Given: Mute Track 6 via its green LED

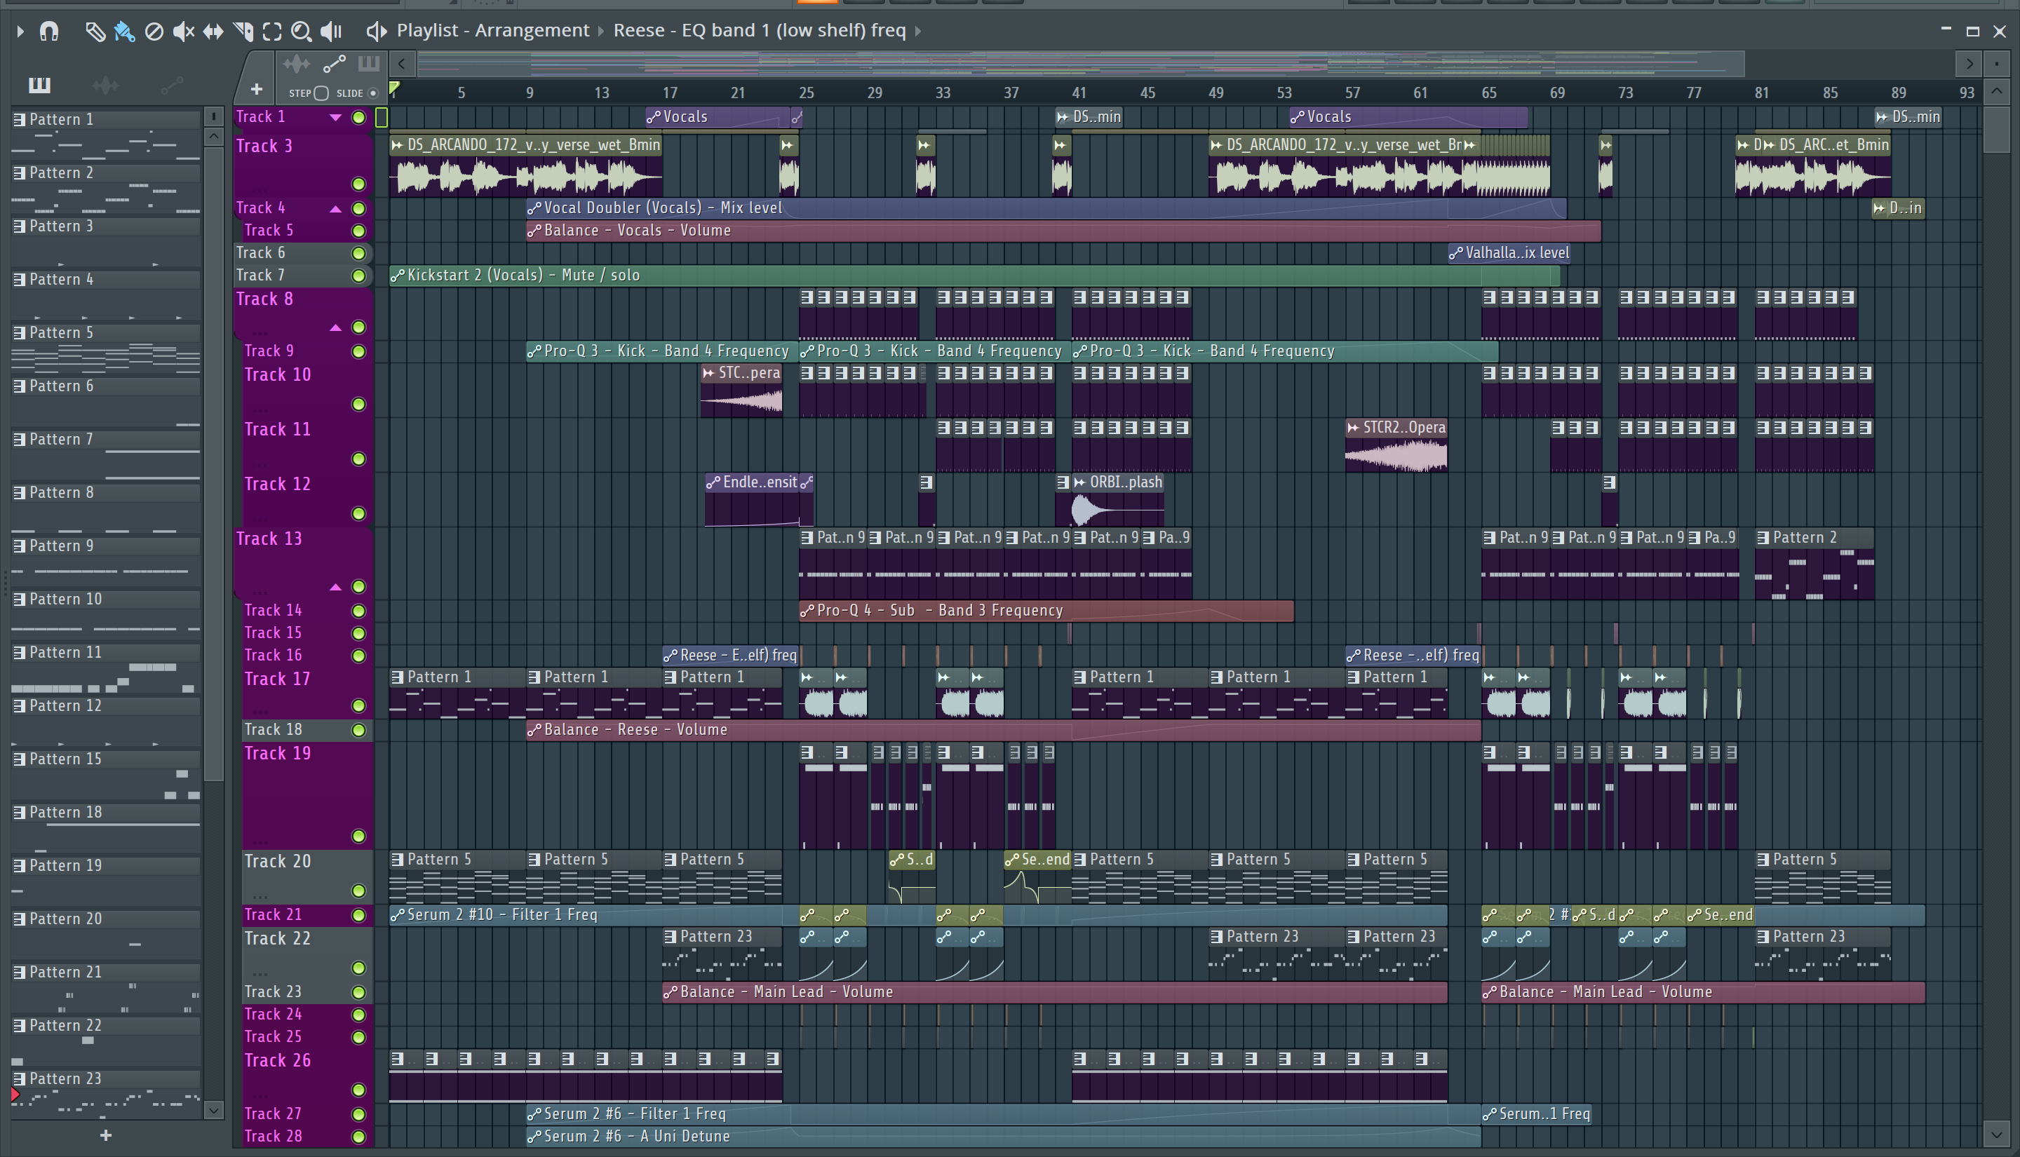Looking at the screenshot, I should coord(358,252).
